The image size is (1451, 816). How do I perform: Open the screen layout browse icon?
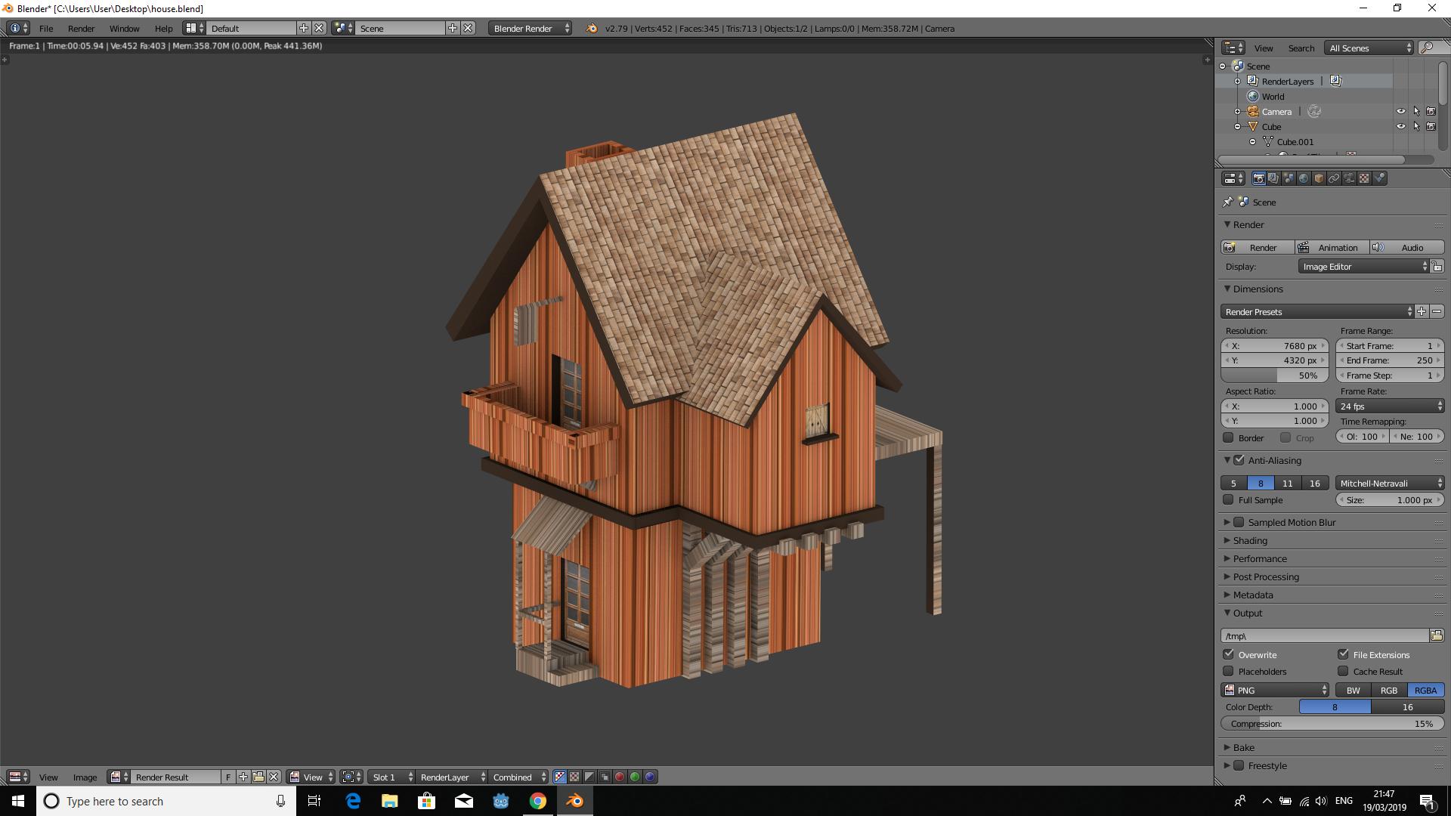tap(195, 28)
